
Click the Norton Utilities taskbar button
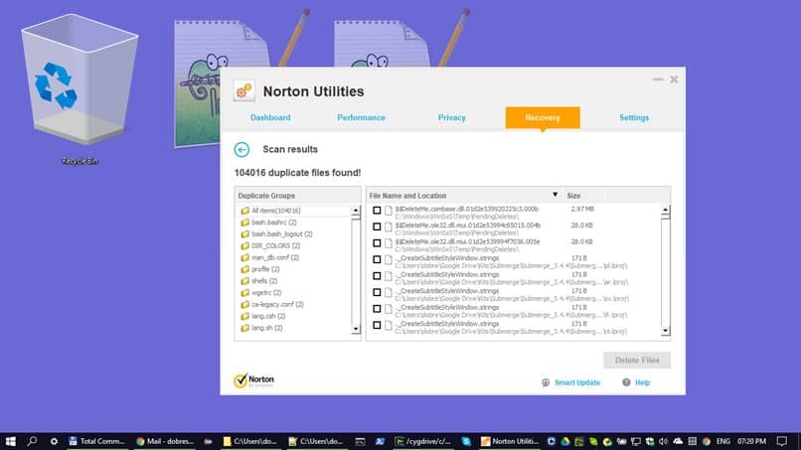pos(509,441)
